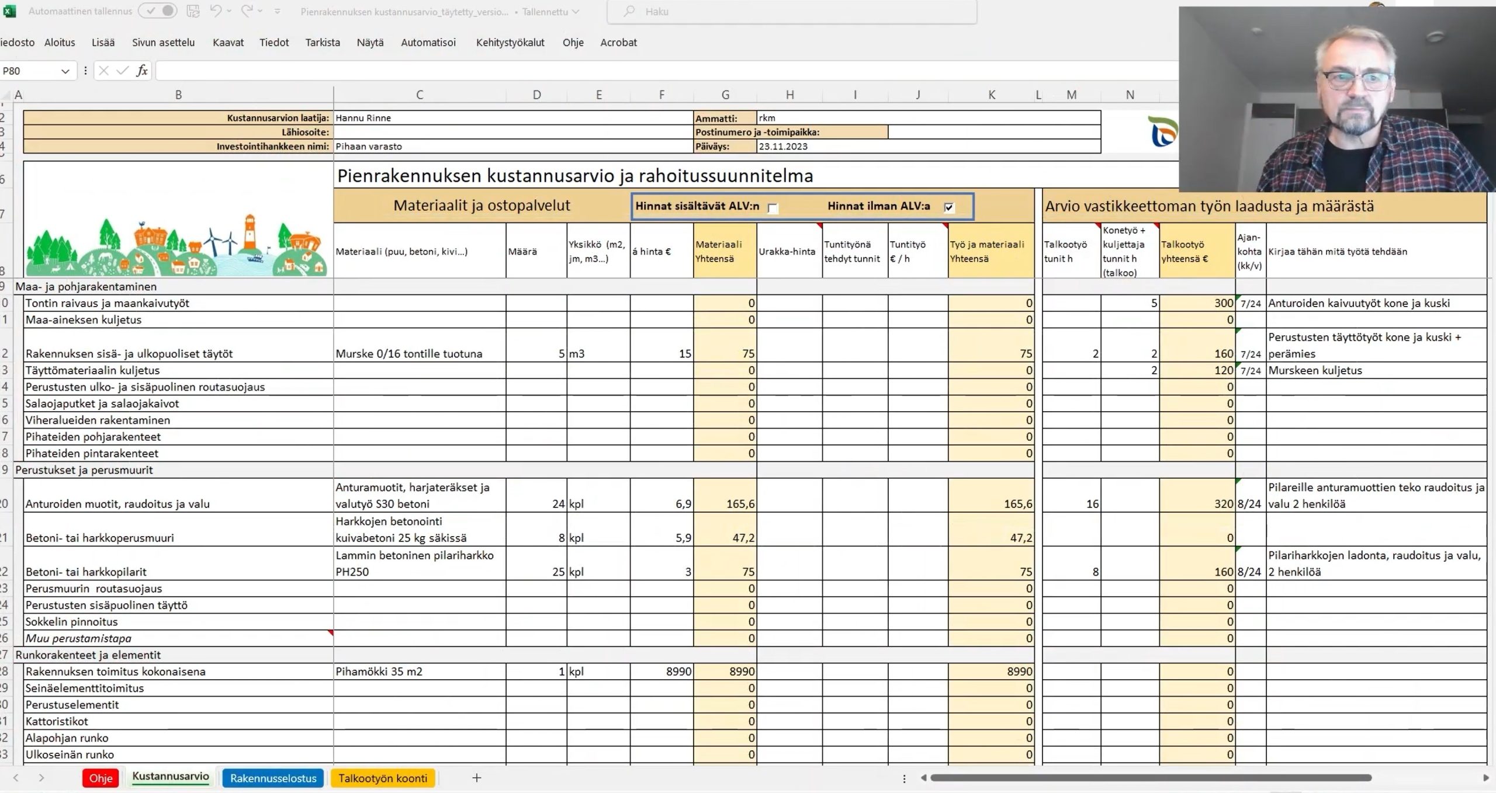Screen dimensions: 1496x793
Task: Click the formula bar cancel X icon
Action: click(x=103, y=71)
